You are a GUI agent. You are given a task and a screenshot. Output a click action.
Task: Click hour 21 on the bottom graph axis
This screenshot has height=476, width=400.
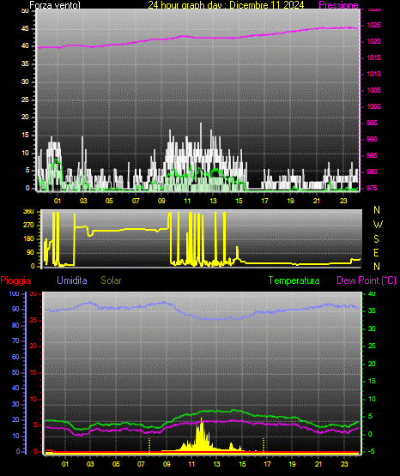click(318, 464)
